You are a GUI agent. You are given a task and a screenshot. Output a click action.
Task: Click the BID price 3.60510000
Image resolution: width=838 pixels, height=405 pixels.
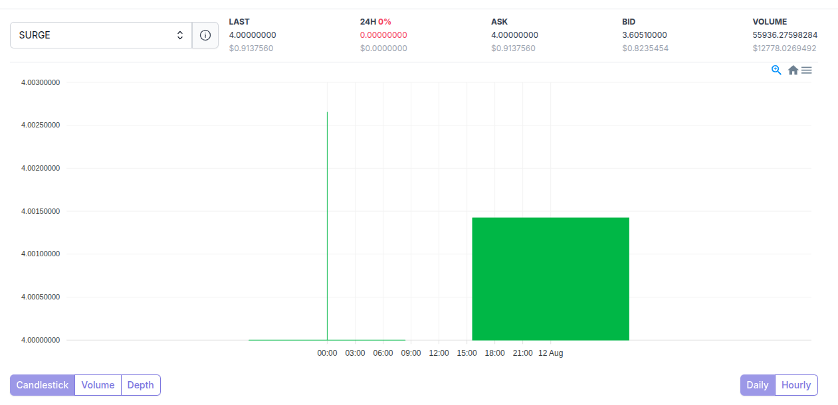click(645, 35)
